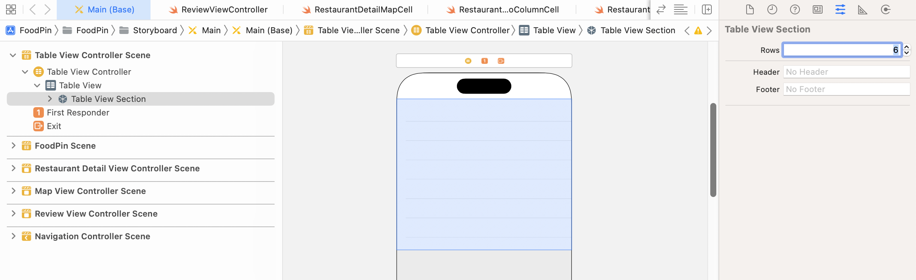Open the Connections inspector

[885, 9]
